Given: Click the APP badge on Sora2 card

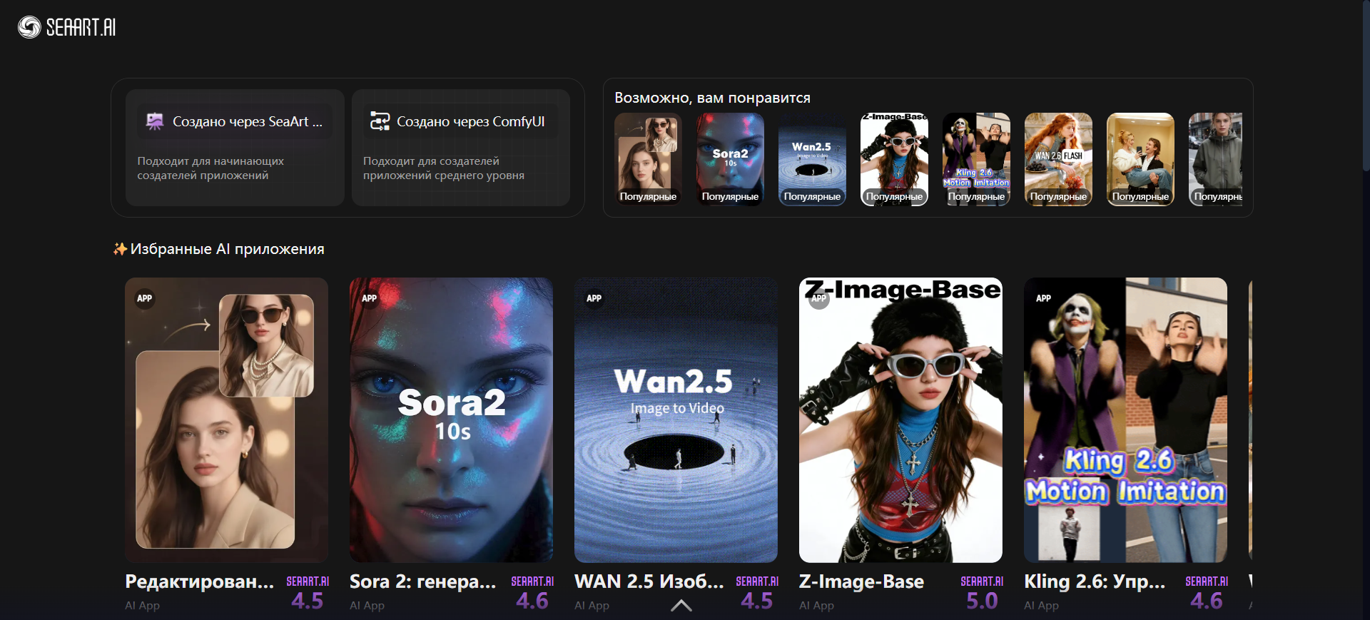Looking at the screenshot, I should coord(369,298).
